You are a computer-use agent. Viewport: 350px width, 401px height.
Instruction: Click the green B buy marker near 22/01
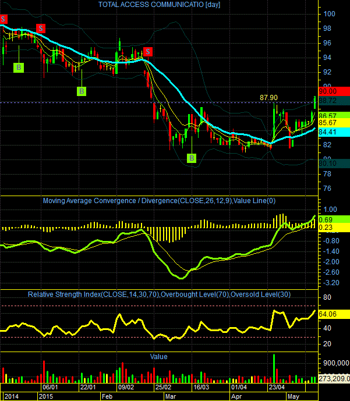[x=82, y=91]
